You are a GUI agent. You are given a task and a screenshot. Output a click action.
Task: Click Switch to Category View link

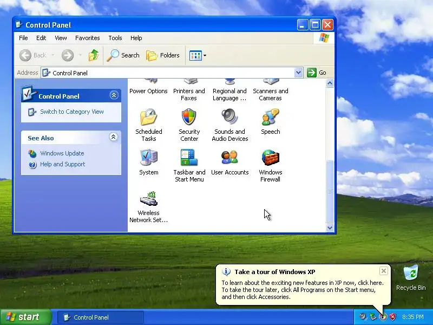(72, 112)
